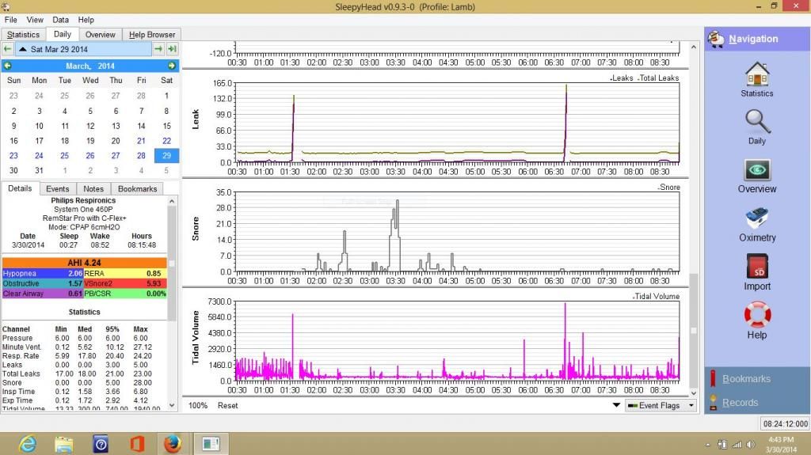This screenshot has height=455, width=811.
Task: Open Bookmarks panel in sidebar bottom
Action: pyautogui.click(x=746, y=379)
